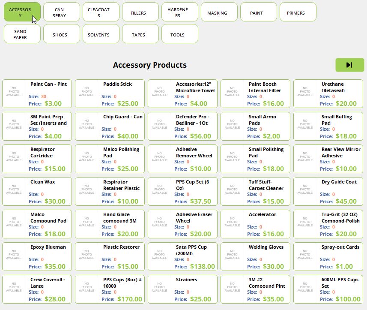
Task: Open the Sand Paper category
Action: (x=22, y=34)
